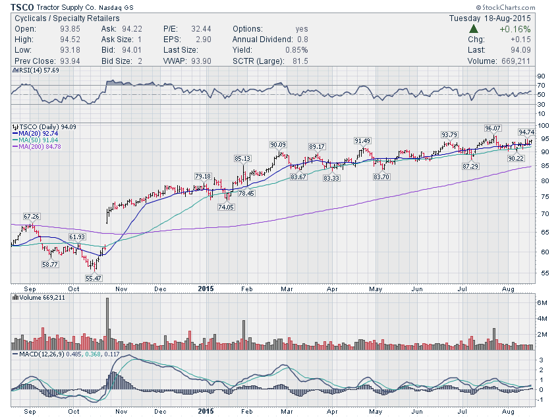Screen dimensions: 560x417
Task: Click the Ask value 94.22
Action: (x=132, y=29)
